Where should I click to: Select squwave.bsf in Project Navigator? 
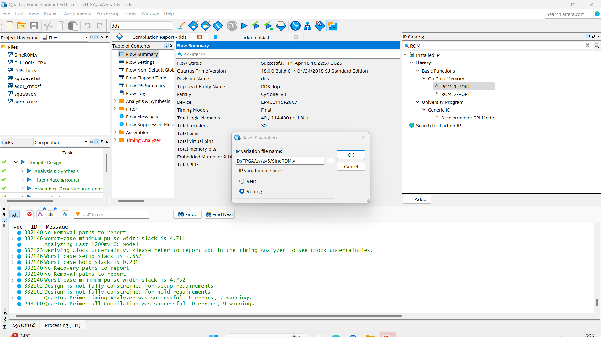click(x=28, y=78)
